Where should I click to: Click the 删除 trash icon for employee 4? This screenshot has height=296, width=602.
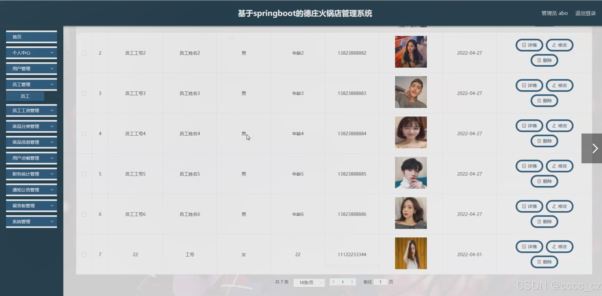coord(539,141)
